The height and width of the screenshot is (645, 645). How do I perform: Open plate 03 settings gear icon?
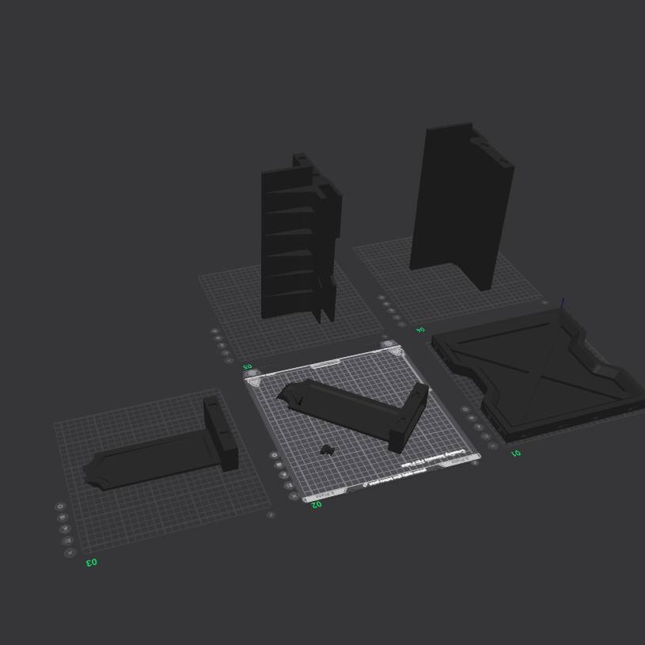pos(60,507)
